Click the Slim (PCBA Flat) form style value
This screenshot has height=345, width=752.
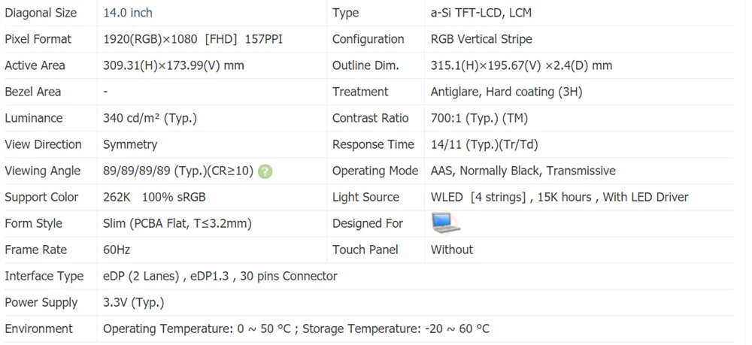click(177, 223)
